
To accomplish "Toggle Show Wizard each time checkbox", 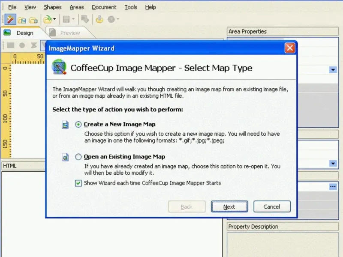I will 78,183.
